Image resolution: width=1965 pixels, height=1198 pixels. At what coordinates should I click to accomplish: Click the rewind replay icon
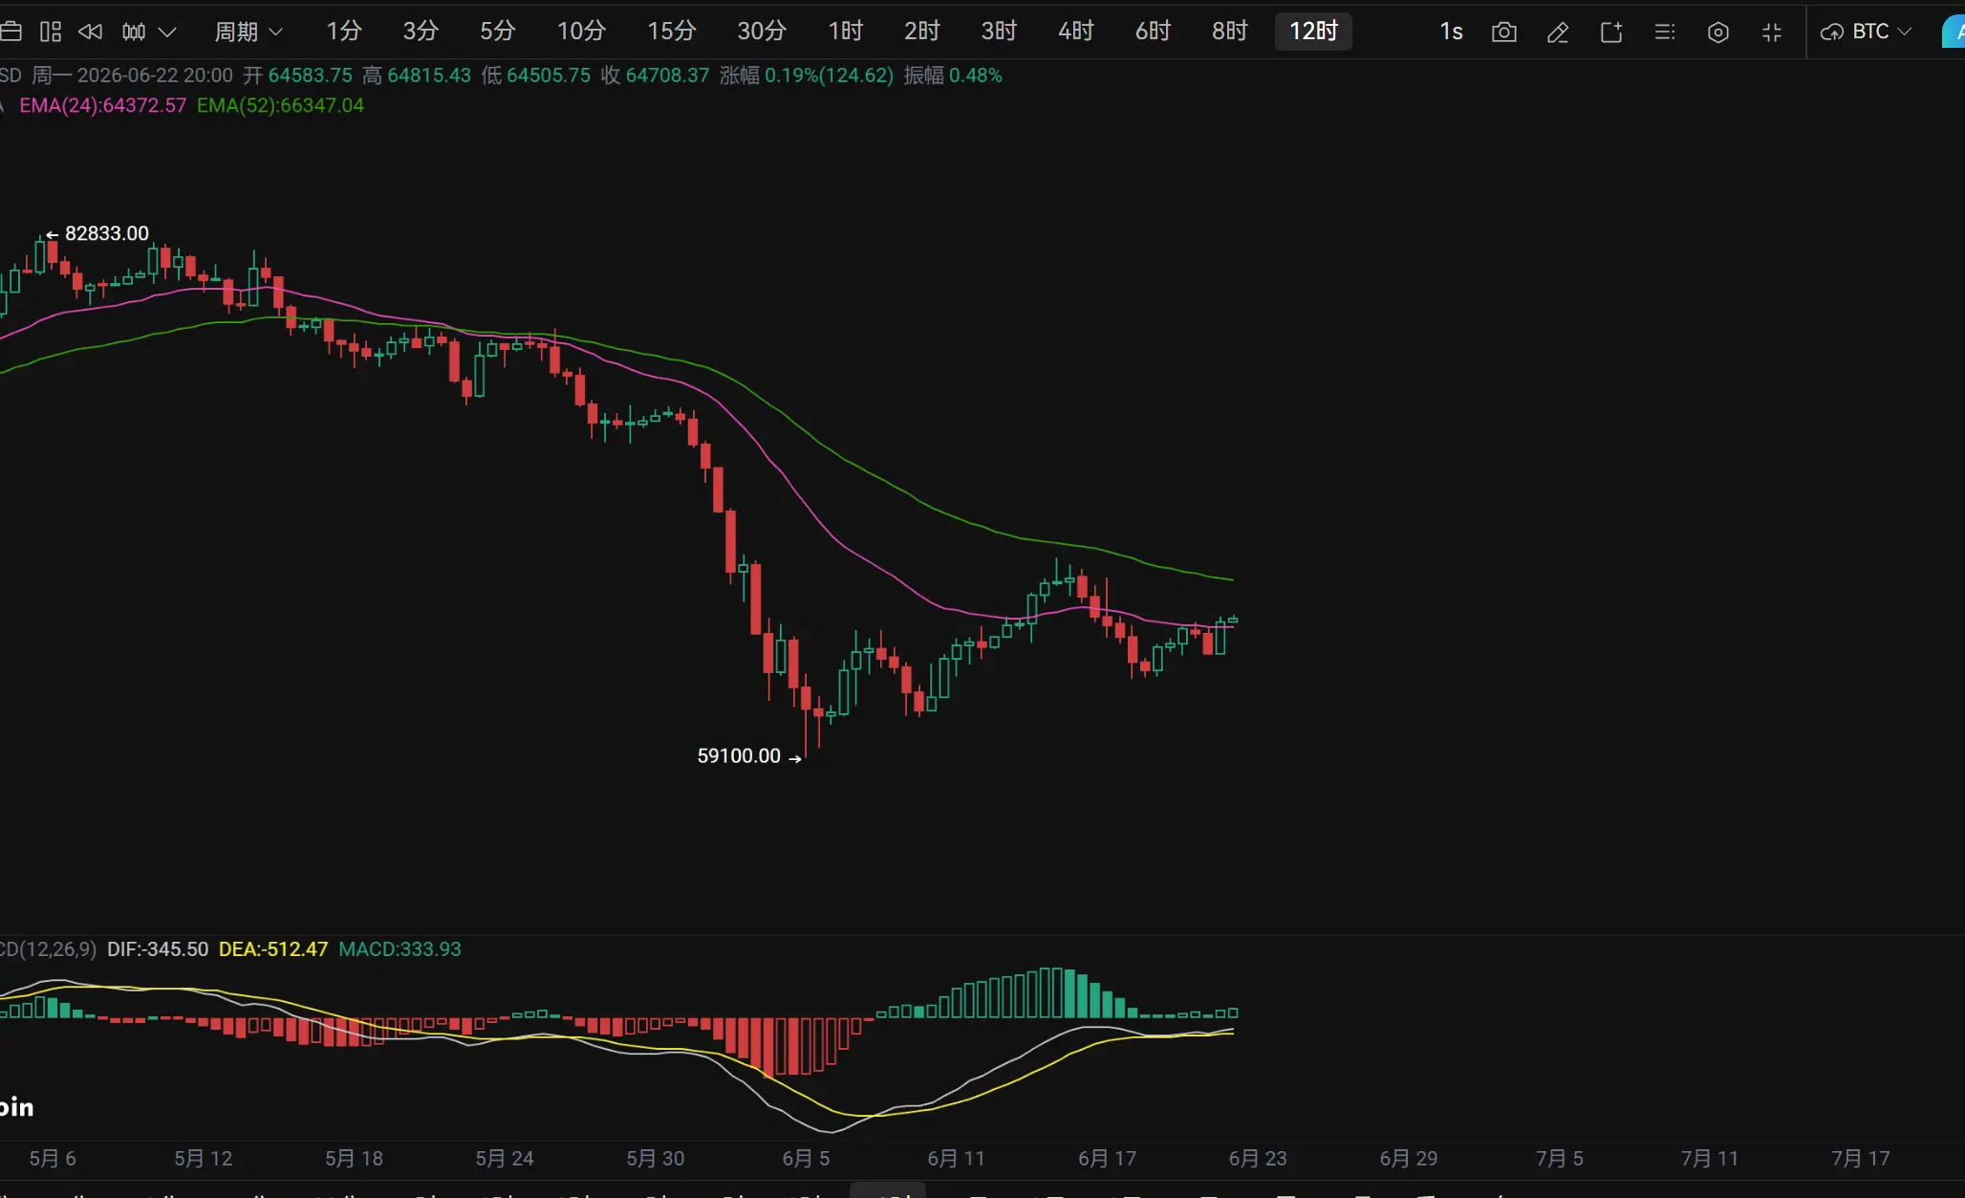[x=91, y=32]
